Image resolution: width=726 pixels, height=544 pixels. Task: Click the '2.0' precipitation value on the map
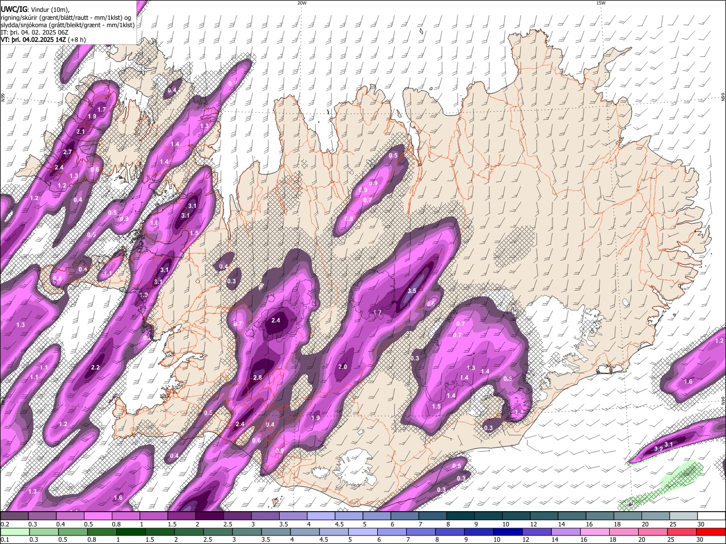pyautogui.click(x=343, y=367)
